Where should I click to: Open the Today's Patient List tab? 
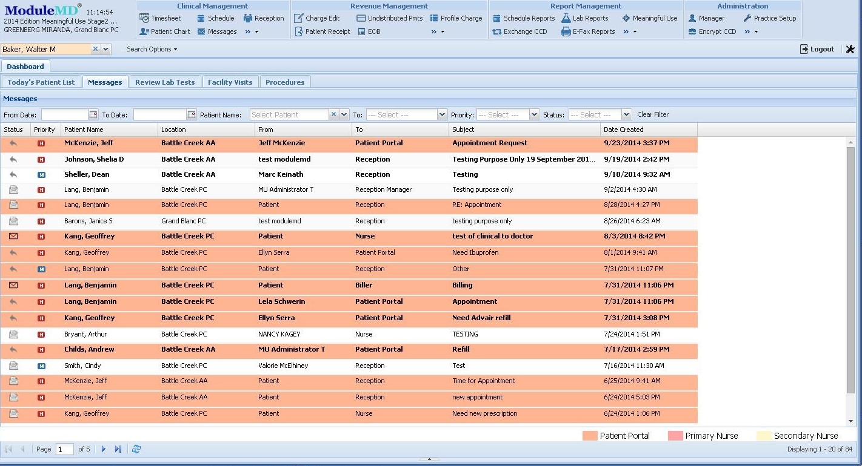tap(41, 81)
